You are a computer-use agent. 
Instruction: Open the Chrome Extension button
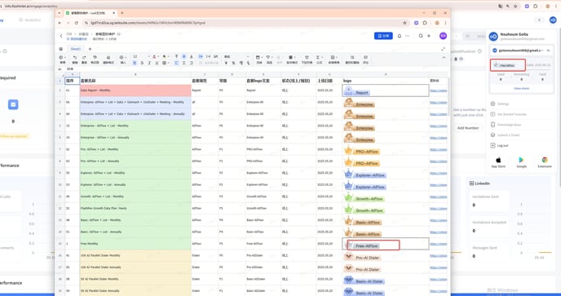point(545,162)
